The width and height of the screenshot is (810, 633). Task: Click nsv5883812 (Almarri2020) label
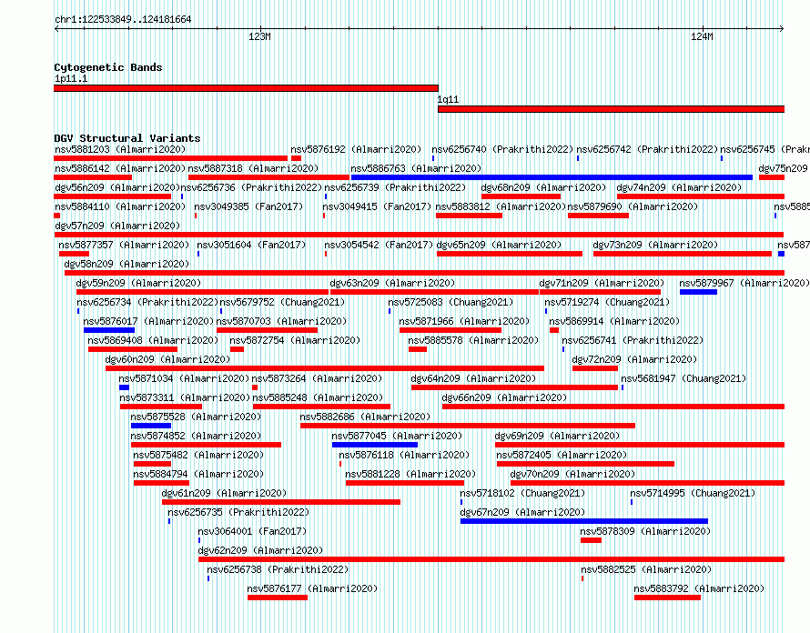tap(501, 206)
